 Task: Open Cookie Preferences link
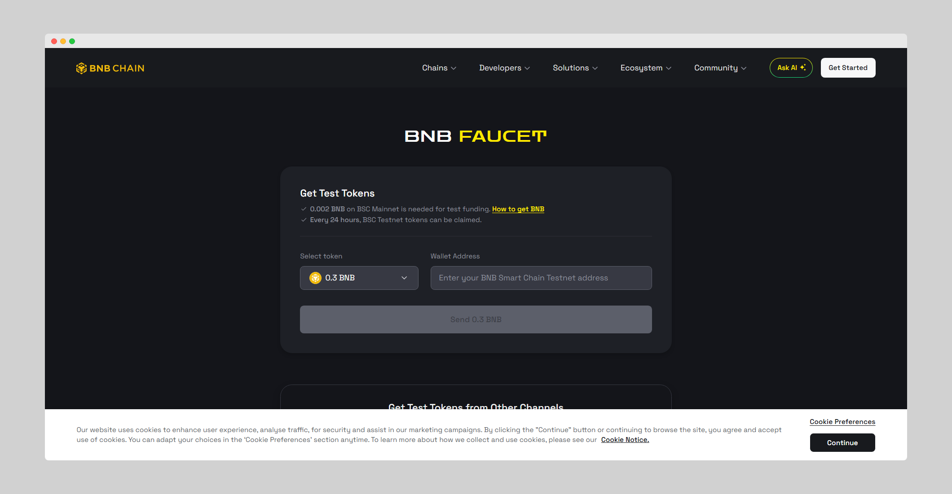pos(842,422)
